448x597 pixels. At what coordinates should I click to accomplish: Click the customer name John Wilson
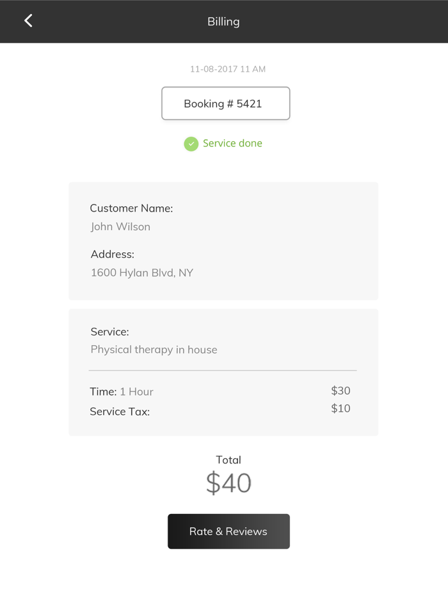[x=120, y=227]
